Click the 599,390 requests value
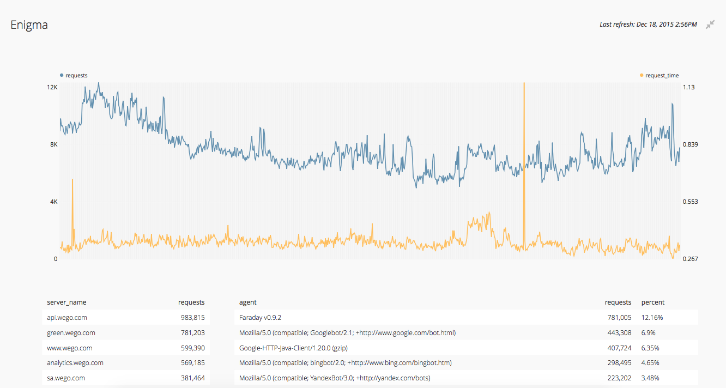 pos(193,348)
